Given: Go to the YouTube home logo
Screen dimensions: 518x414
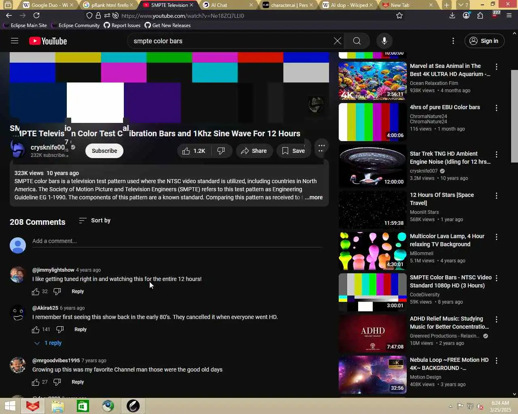Looking at the screenshot, I should pyautogui.click(x=48, y=41).
